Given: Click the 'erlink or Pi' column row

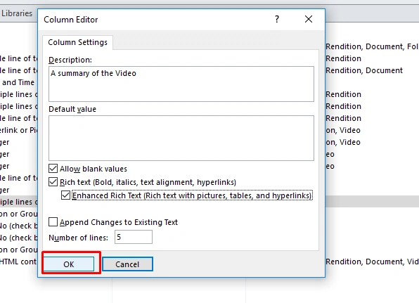Looking at the screenshot, I should [x=19, y=130].
